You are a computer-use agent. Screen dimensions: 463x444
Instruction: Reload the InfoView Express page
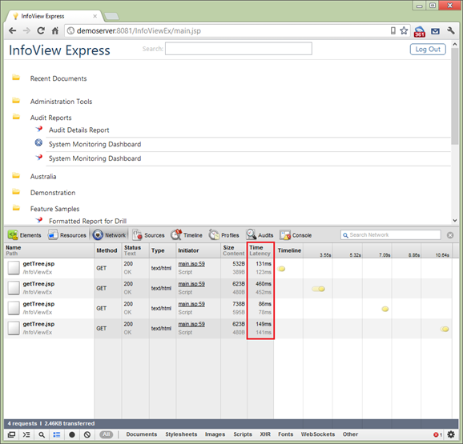click(41, 30)
